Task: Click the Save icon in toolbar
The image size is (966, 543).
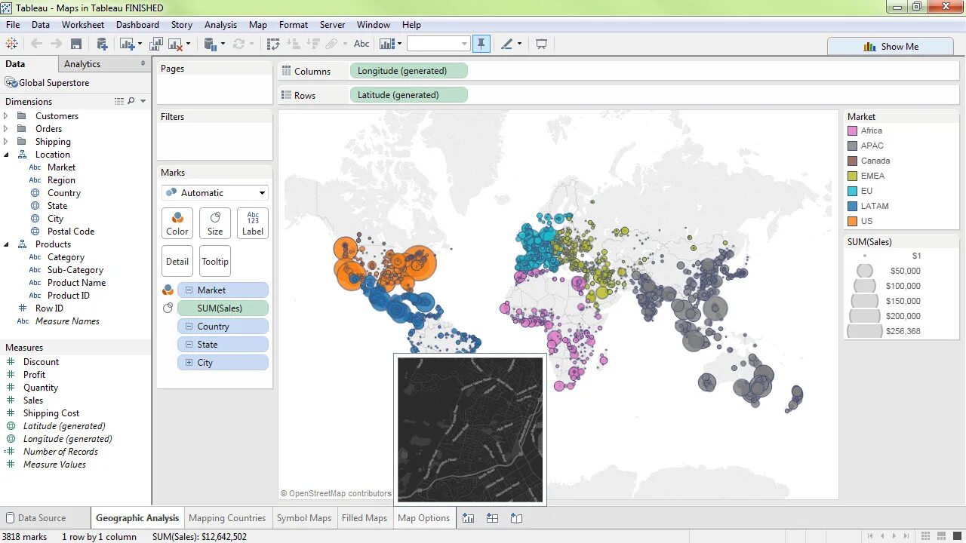Action: point(75,44)
